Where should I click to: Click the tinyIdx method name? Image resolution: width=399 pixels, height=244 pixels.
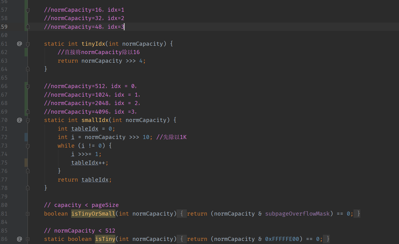pyautogui.click(x=93, y=44)
